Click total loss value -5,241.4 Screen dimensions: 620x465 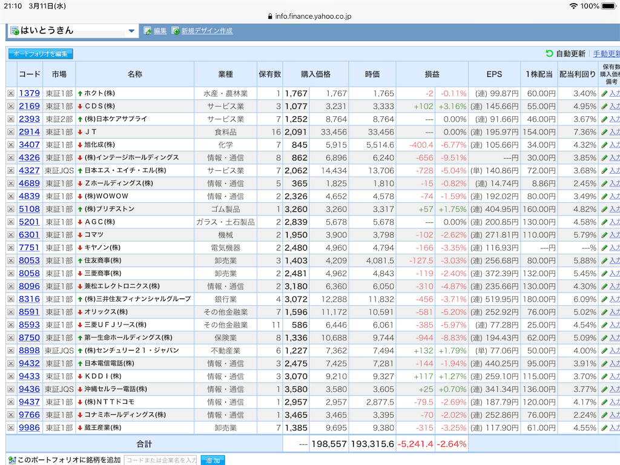pos(415,444)
